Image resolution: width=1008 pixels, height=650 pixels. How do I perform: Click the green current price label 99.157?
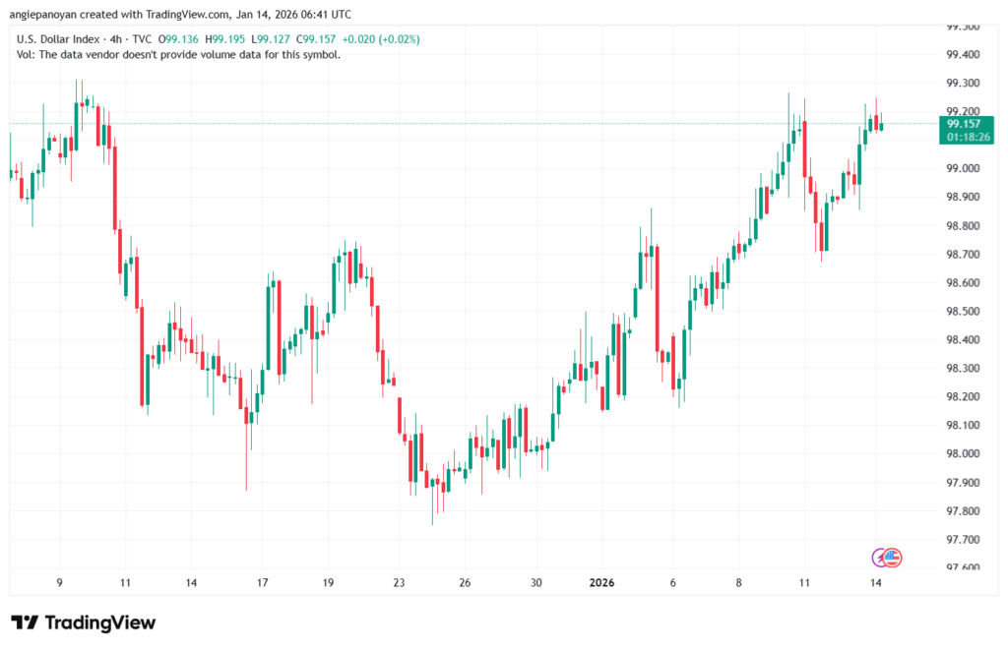968,124
